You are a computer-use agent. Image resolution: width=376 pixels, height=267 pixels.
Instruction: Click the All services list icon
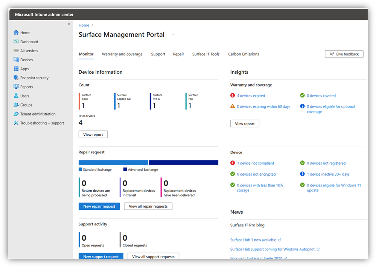coord(16,50)
